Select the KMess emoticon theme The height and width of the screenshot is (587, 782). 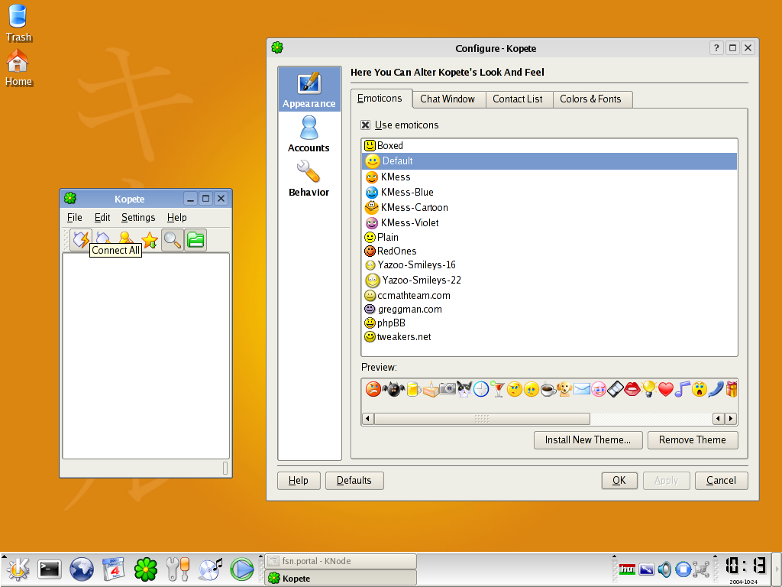click(550, 177)
